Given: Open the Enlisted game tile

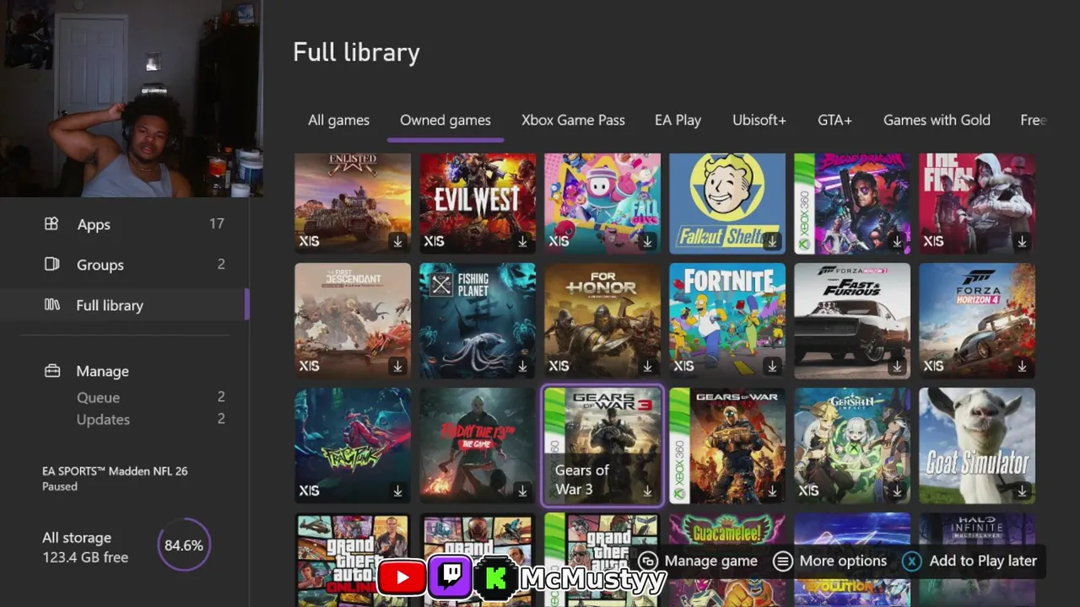Looking at the screenshot, I should click(x=353, y=203).
